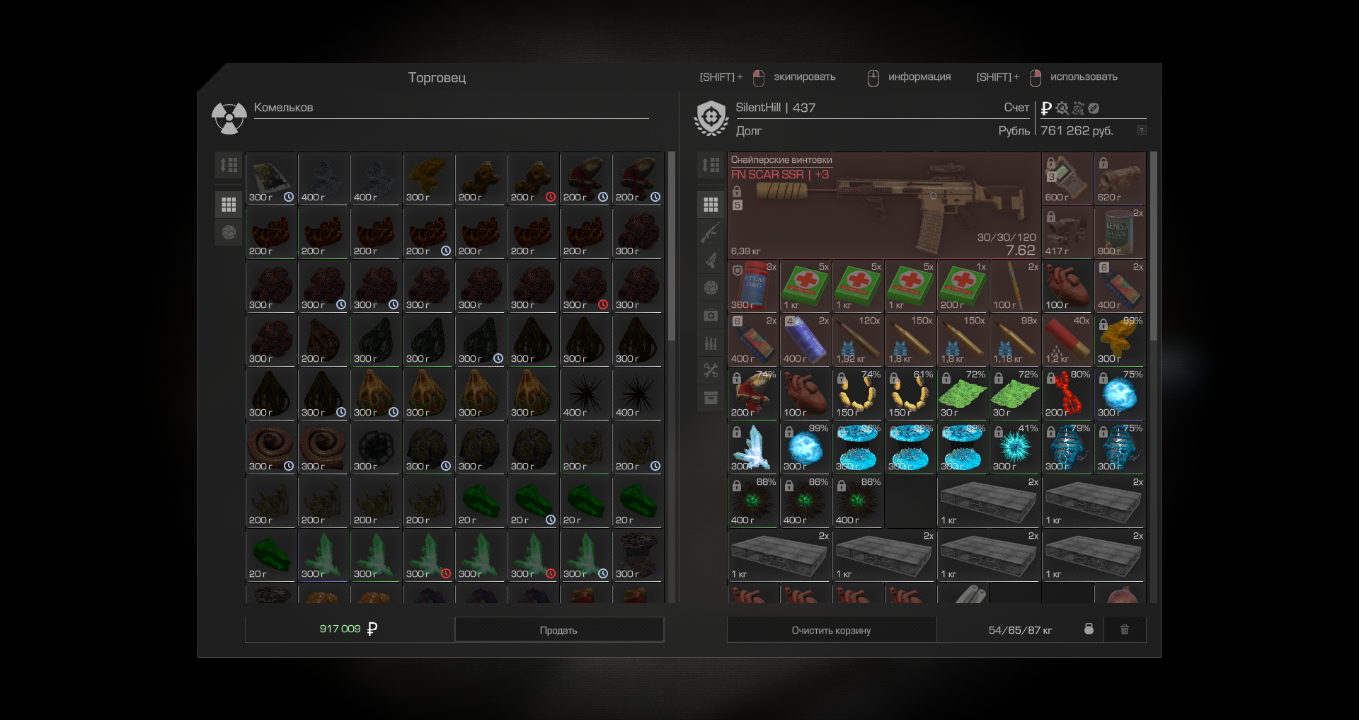The image size is (1359, 720).
Task: Select the FN SCAR SSR sniper rifle
Action: coord(883,205)
